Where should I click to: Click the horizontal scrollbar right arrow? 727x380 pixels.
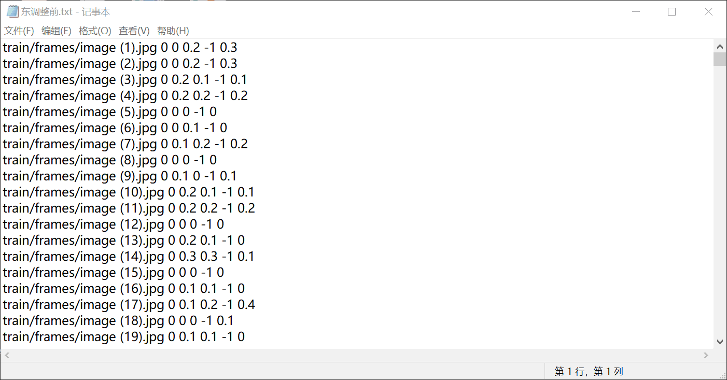point(706,355)
